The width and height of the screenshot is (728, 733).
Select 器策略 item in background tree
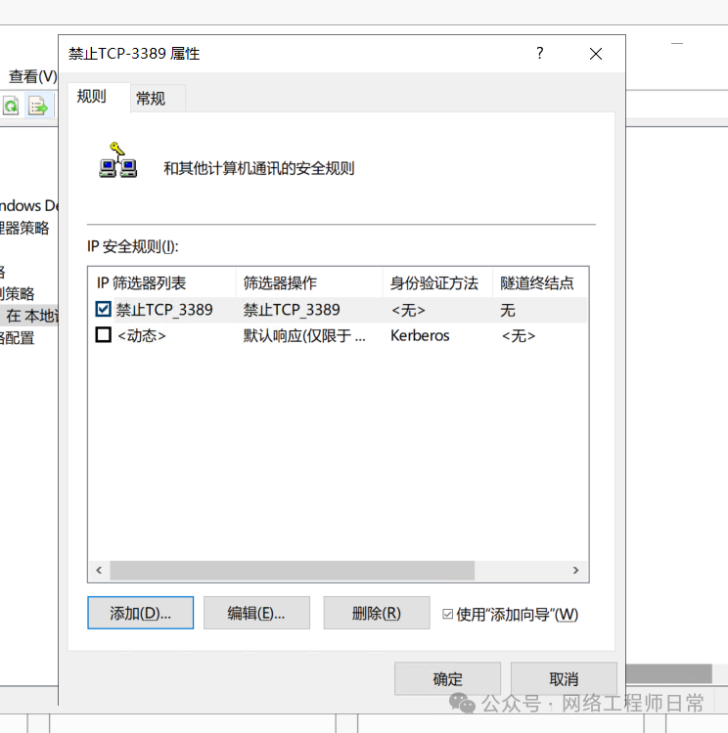click(x=24, y=228)
